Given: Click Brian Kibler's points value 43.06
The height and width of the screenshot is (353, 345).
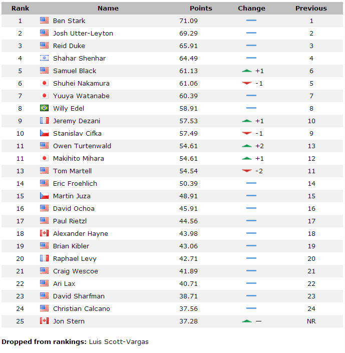Looking at the screenshot, I should coord(188,246).
